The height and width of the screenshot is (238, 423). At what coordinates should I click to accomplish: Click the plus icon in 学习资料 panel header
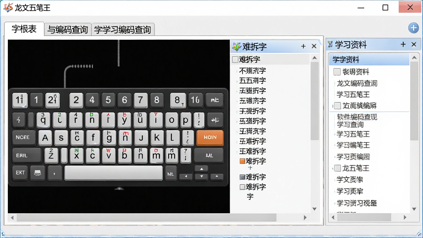403,44
